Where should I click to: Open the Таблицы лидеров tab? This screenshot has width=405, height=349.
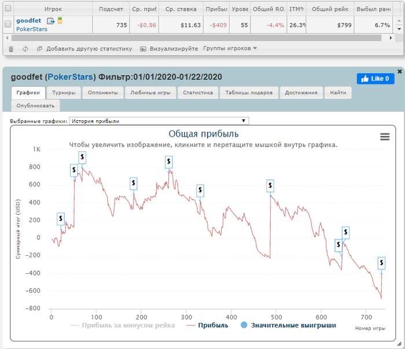tap(249, 93)
